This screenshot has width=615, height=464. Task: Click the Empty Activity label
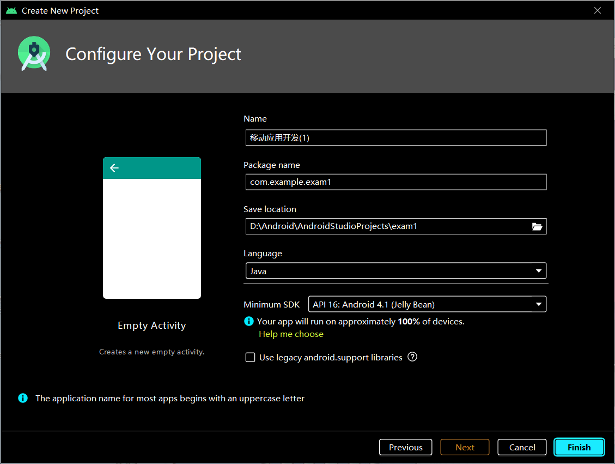pyautogui.click(x=152, y=326)
